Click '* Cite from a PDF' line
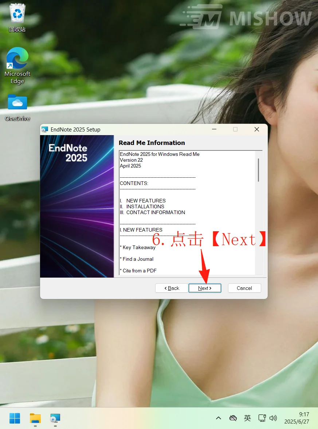The width and height of the screenshot is (318, 429). coord(138,271)
